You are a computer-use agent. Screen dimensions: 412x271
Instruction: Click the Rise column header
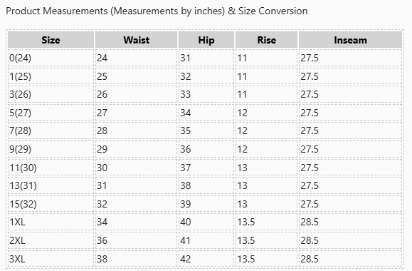tap(266, 40)
